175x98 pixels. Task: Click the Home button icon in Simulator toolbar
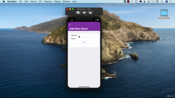[84, 13]
